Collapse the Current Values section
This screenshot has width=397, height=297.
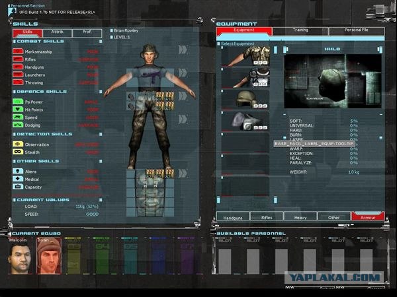click(x=101, y=200)
